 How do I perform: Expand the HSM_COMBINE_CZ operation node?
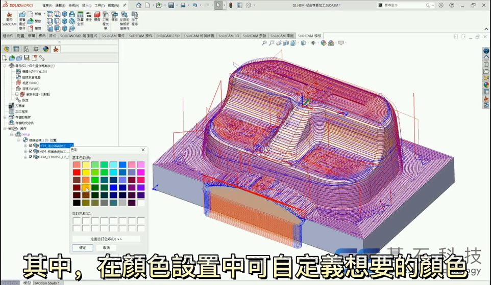26,157
